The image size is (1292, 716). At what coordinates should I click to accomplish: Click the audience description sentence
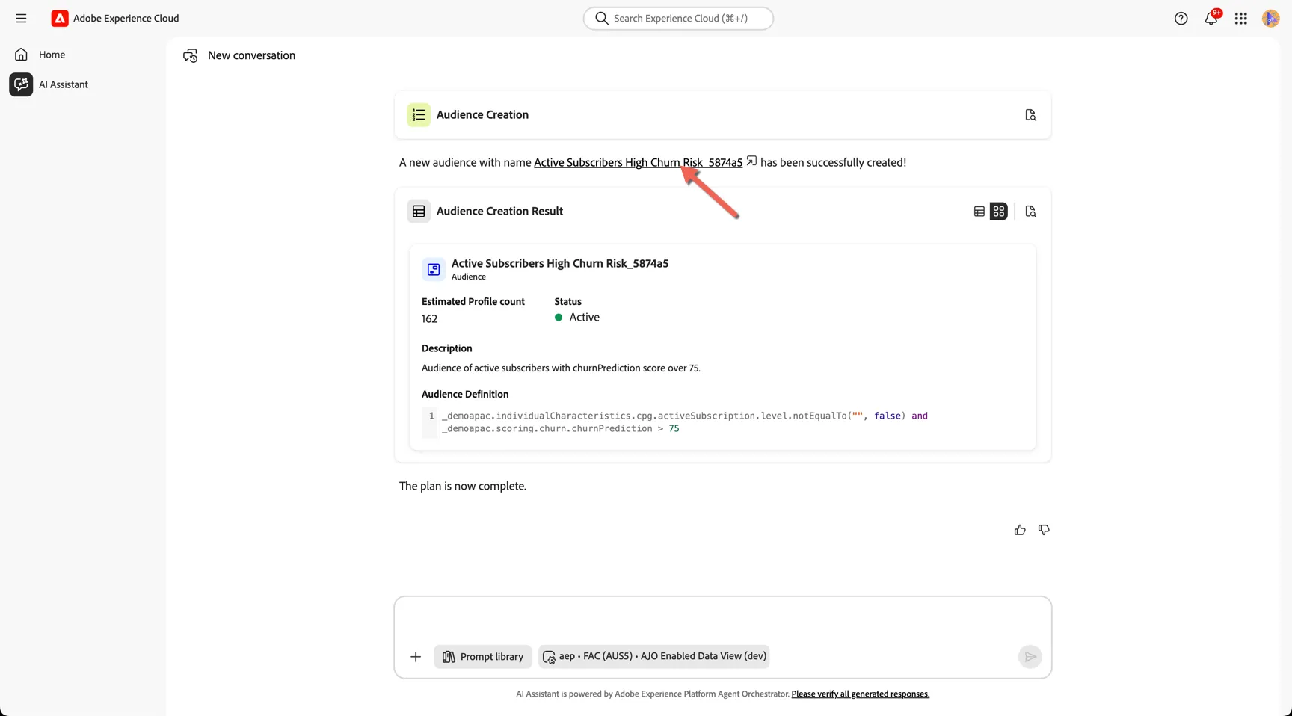coord(561,368)
